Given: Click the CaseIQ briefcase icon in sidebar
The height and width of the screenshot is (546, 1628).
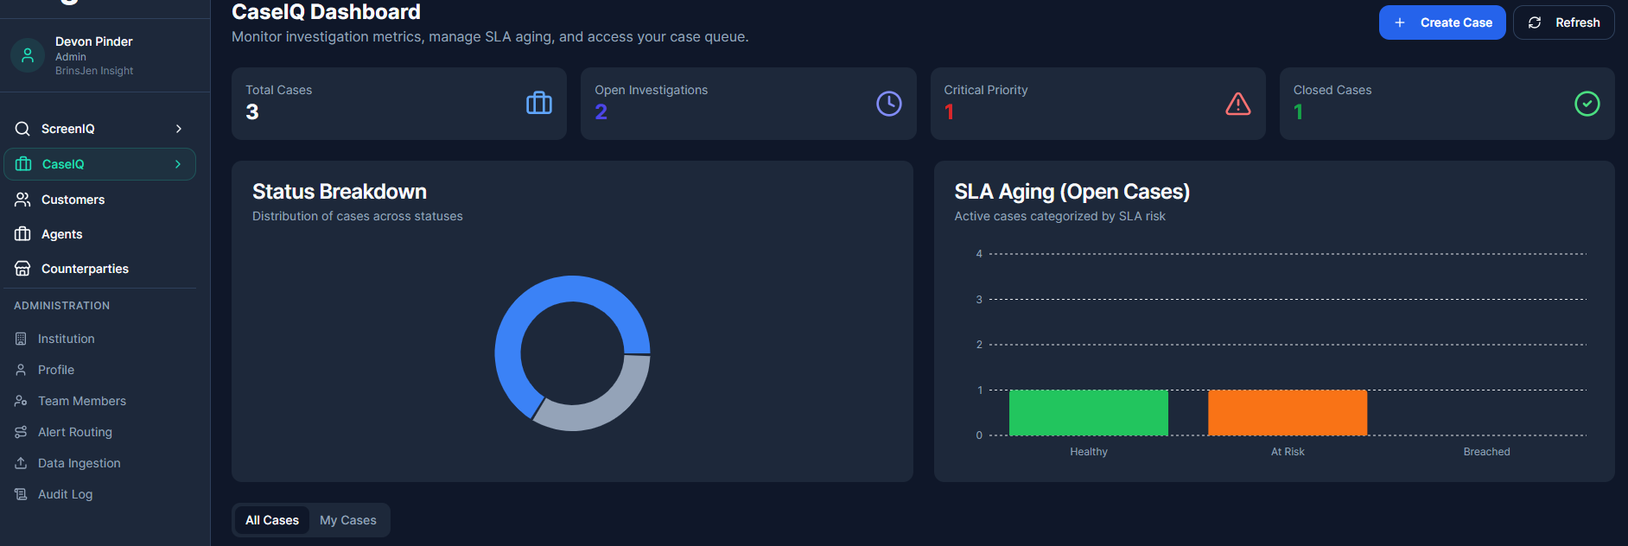Looking at the screenshot, I should pos(23,164).
